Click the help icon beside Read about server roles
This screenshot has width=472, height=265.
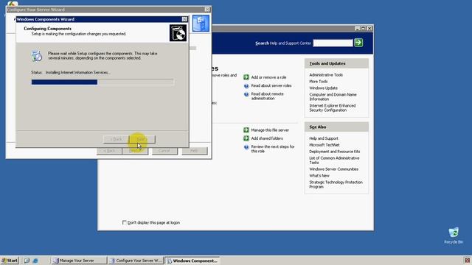246,86
